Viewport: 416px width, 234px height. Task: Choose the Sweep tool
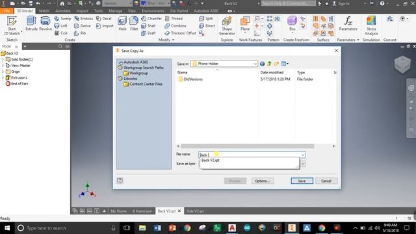click(x=62, y=19)
